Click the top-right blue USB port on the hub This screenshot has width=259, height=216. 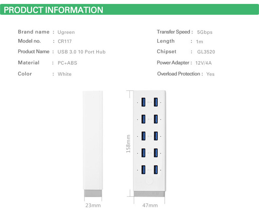tap(156, 102)
